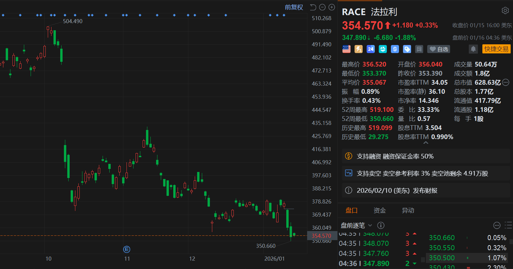Zoom out the candlestick chart
The height and width of the screenshot is (269, 513).
click(x=322, y=7)
